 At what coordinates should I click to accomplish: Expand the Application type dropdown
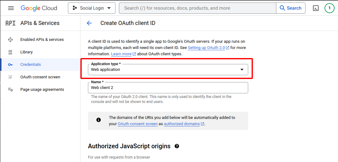pos(168,69)
